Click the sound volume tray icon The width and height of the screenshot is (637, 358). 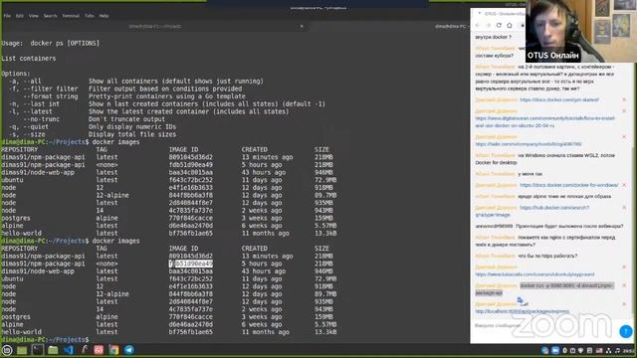coord(617,350)
